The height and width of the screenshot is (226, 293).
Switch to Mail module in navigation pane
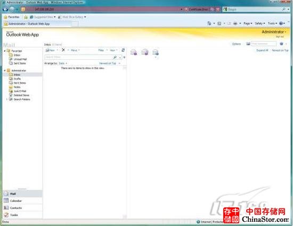pyautogui.click(x=22, y=193)
